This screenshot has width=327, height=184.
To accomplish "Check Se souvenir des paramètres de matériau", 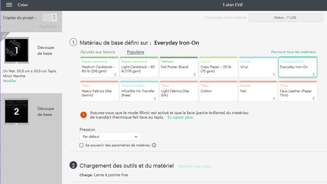I will point(81,145).
